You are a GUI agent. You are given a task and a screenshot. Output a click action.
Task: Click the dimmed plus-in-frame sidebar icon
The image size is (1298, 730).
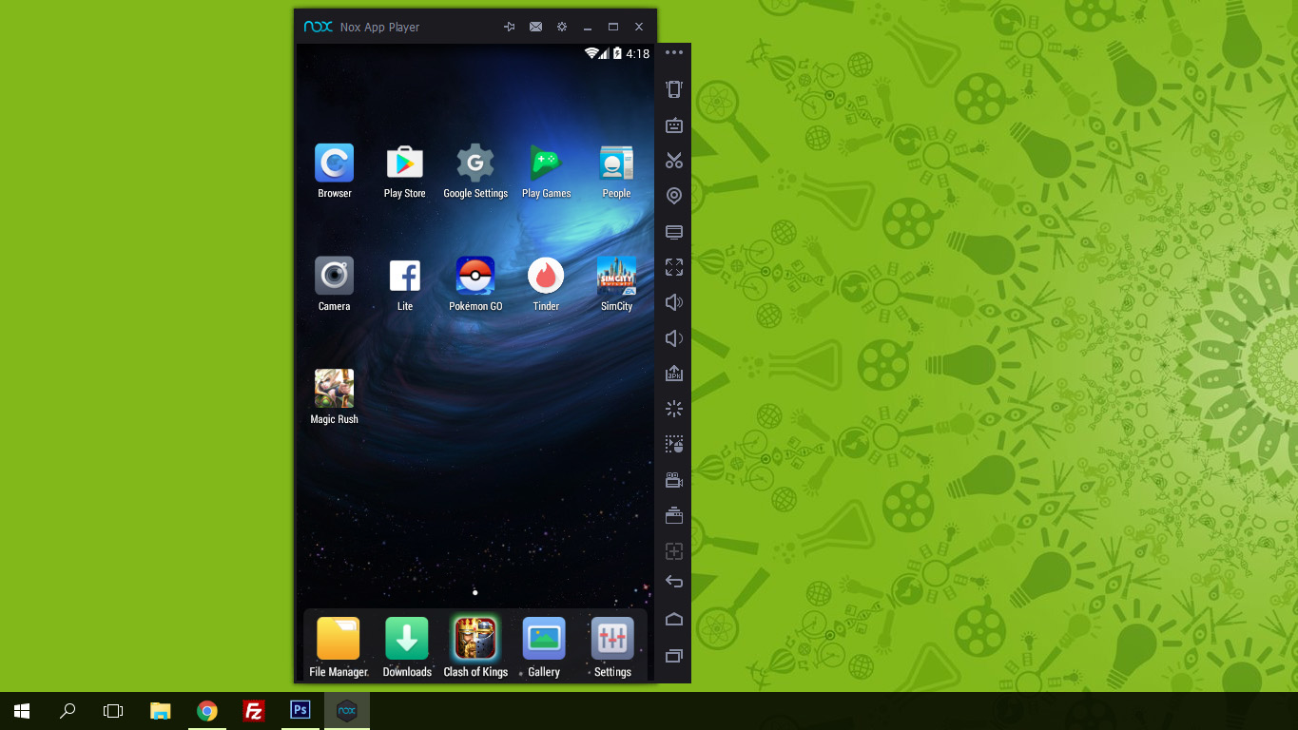[x=674, y=551]
